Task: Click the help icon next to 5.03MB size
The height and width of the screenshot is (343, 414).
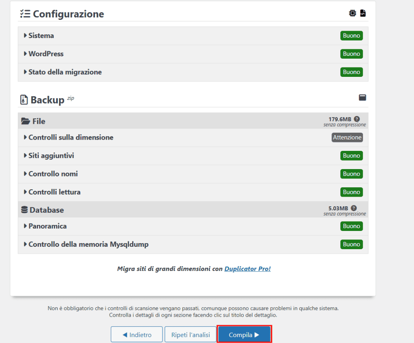Action: tap(354, 207)
